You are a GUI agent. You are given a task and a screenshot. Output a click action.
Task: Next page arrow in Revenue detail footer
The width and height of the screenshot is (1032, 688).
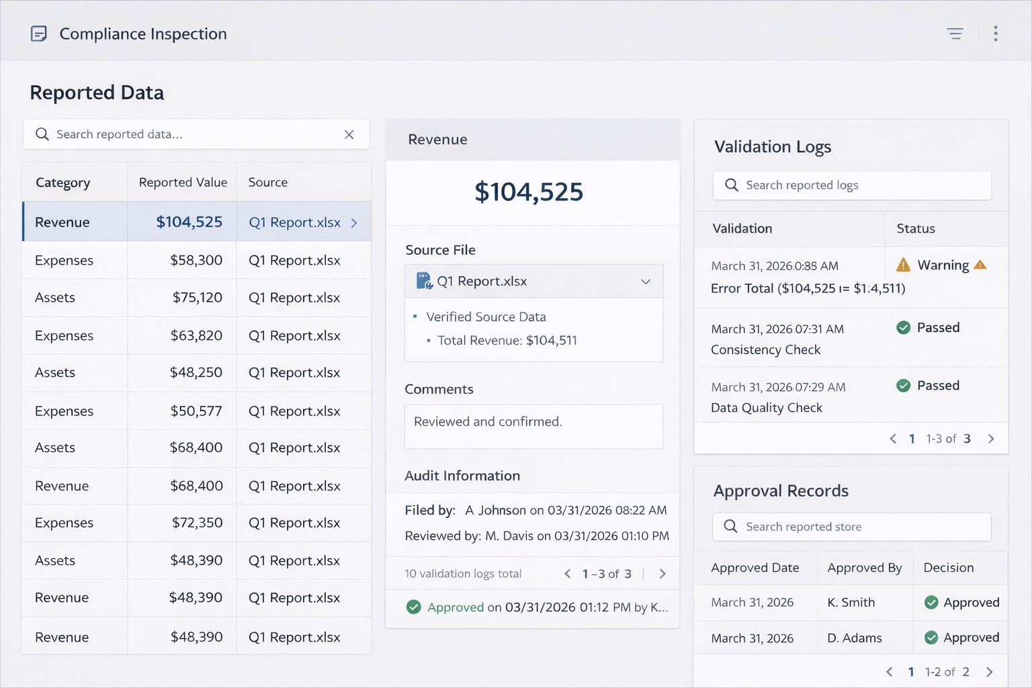coord(662,574)
